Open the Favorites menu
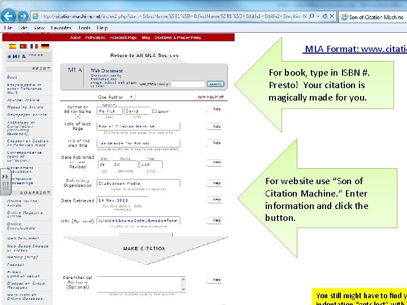This screenshot has width=407, height=305. pyautogui.click(x=61, y=28)
